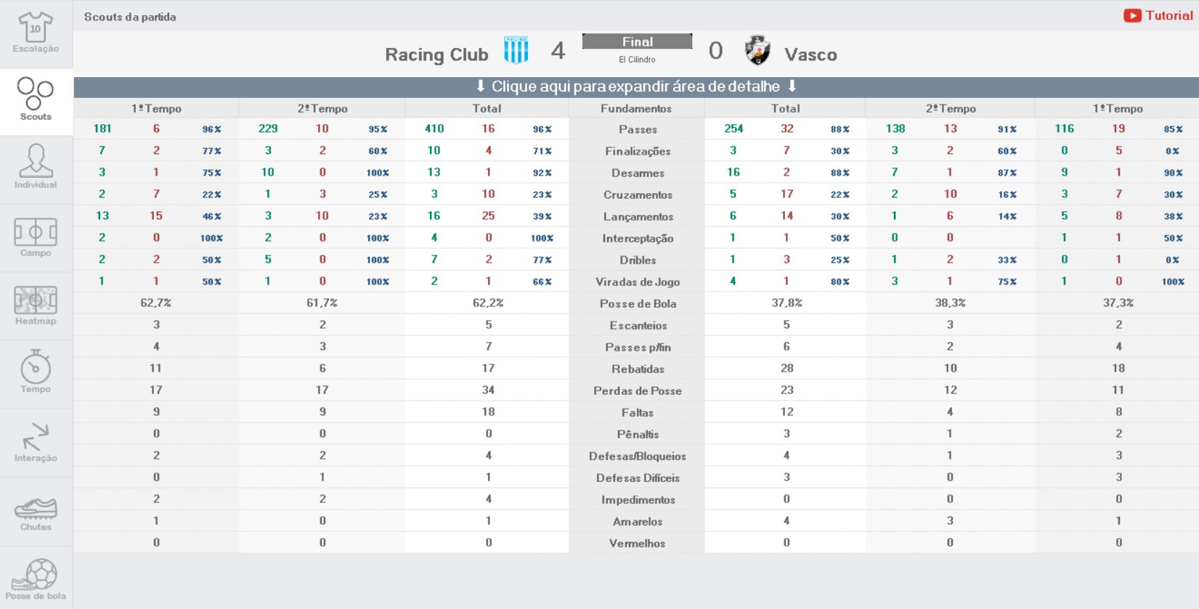Show the Campo field view icon
The image size is (1199, 609).
[36, 232]
